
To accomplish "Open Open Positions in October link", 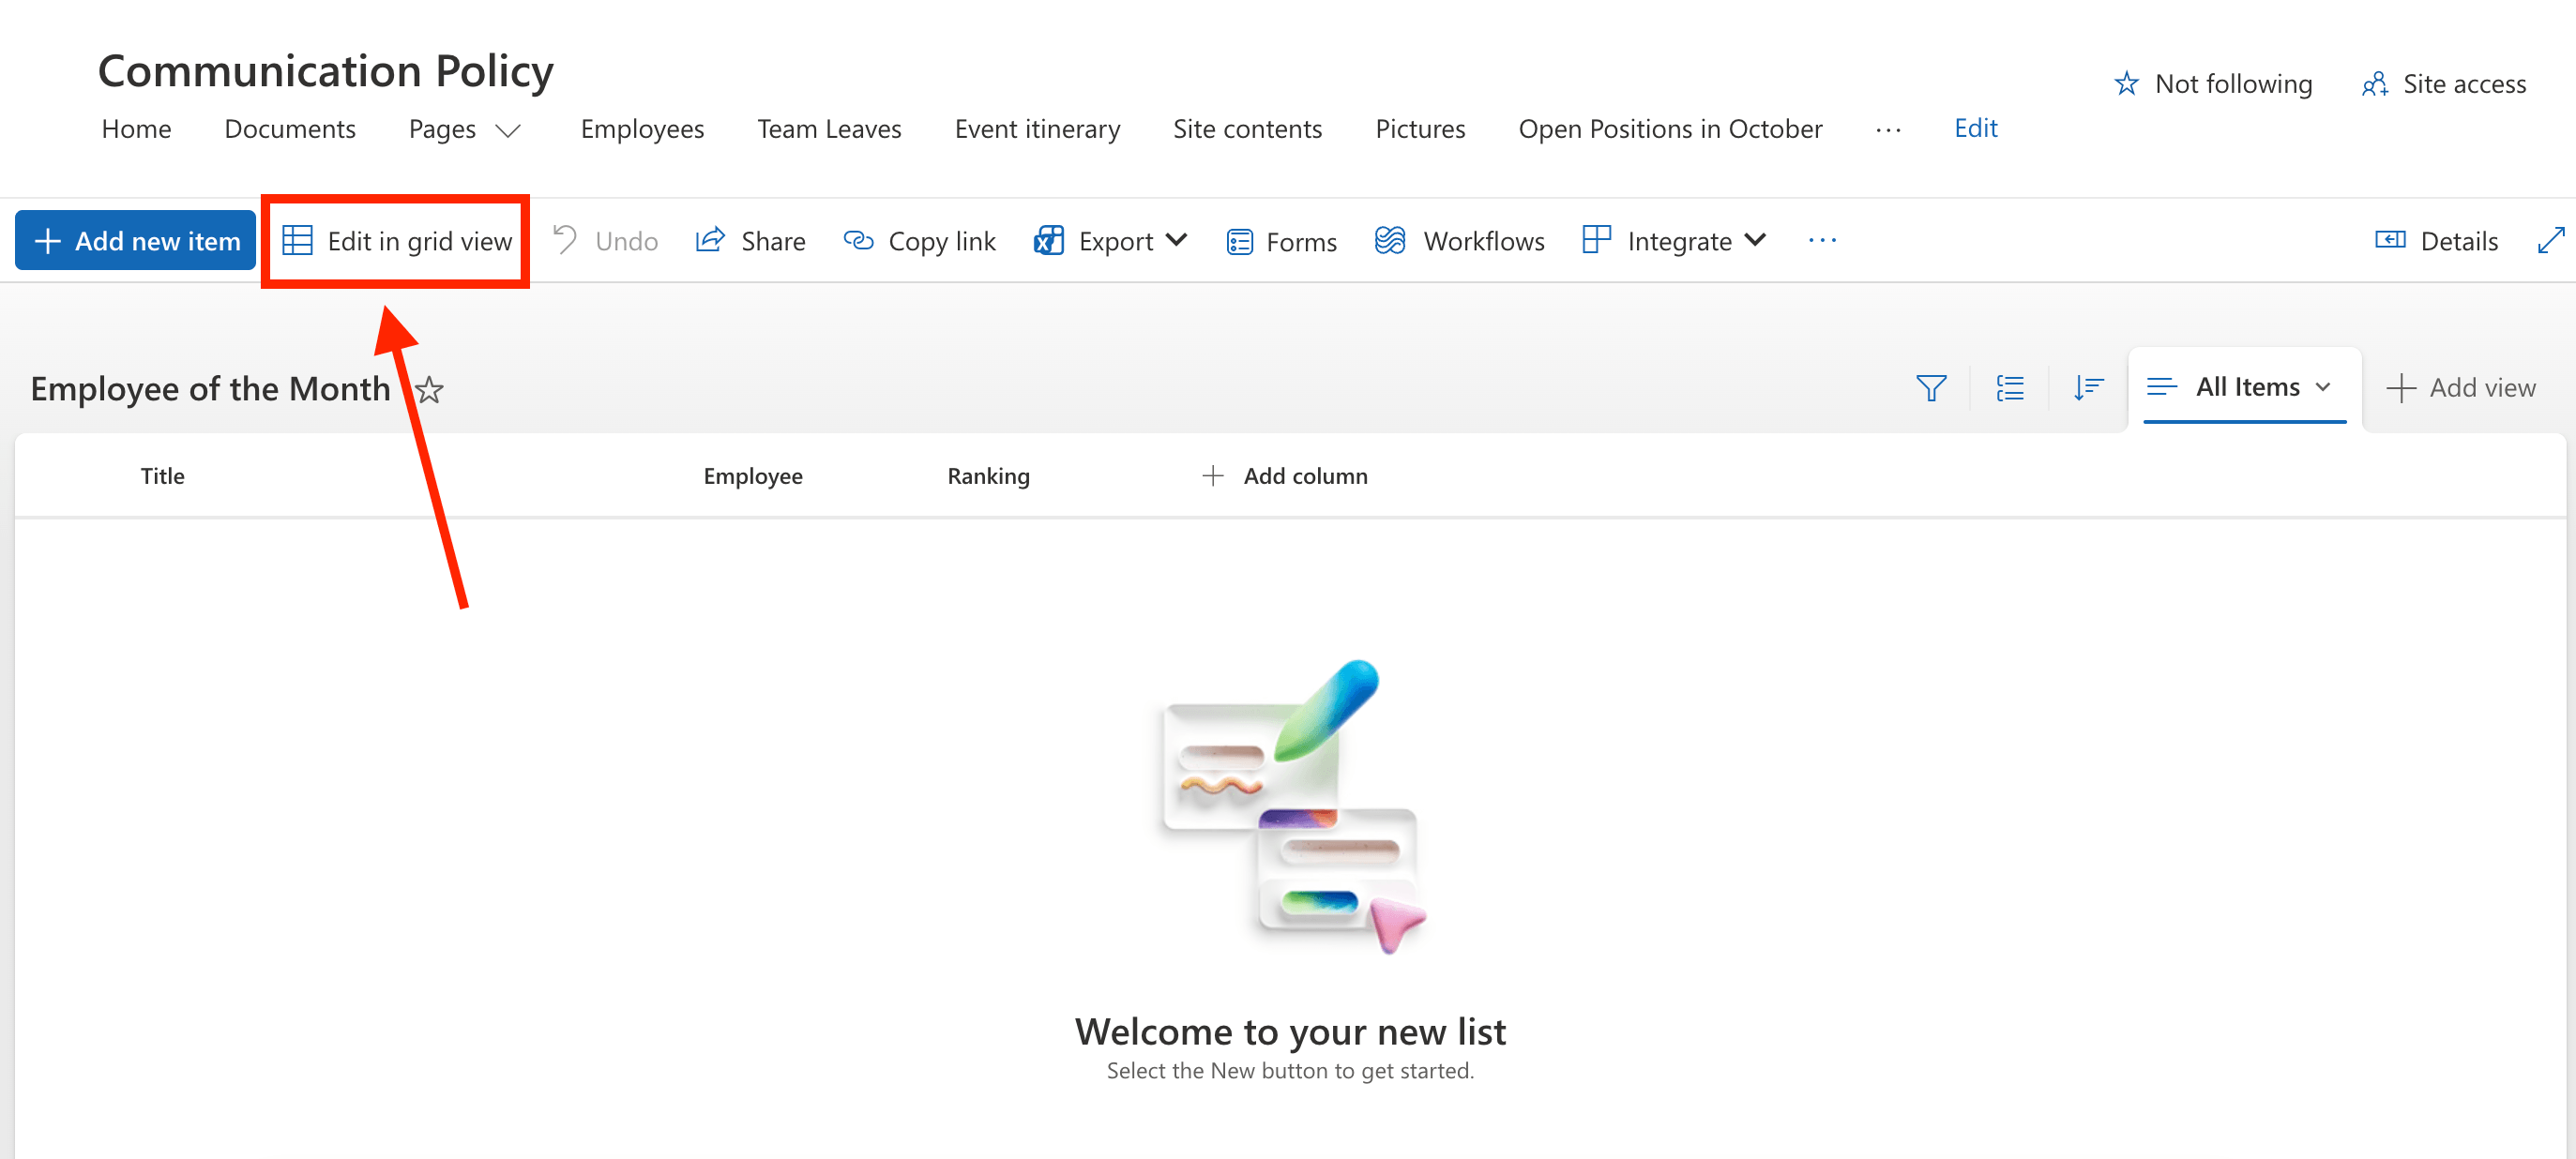I will [x=1670, y=129].
